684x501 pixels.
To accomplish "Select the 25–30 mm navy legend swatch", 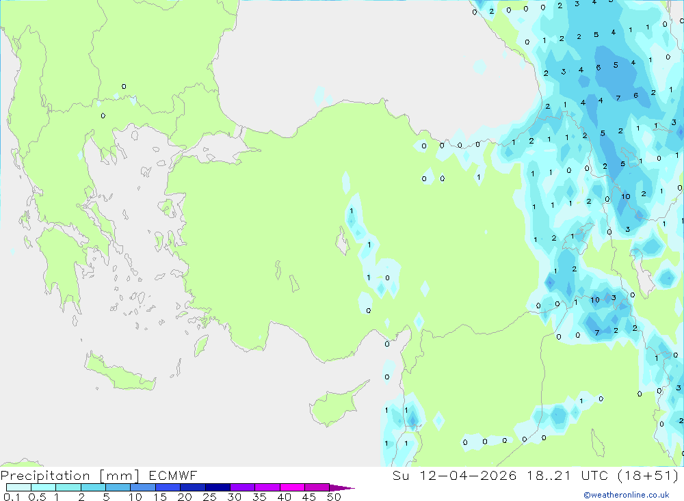I will (218, 487).
